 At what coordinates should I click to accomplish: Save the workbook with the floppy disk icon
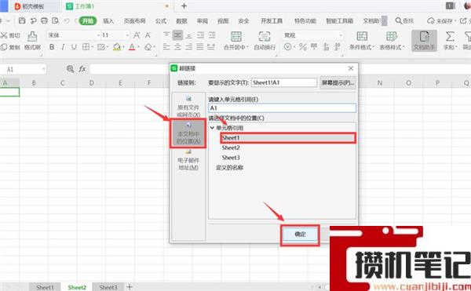pos(22,20)
